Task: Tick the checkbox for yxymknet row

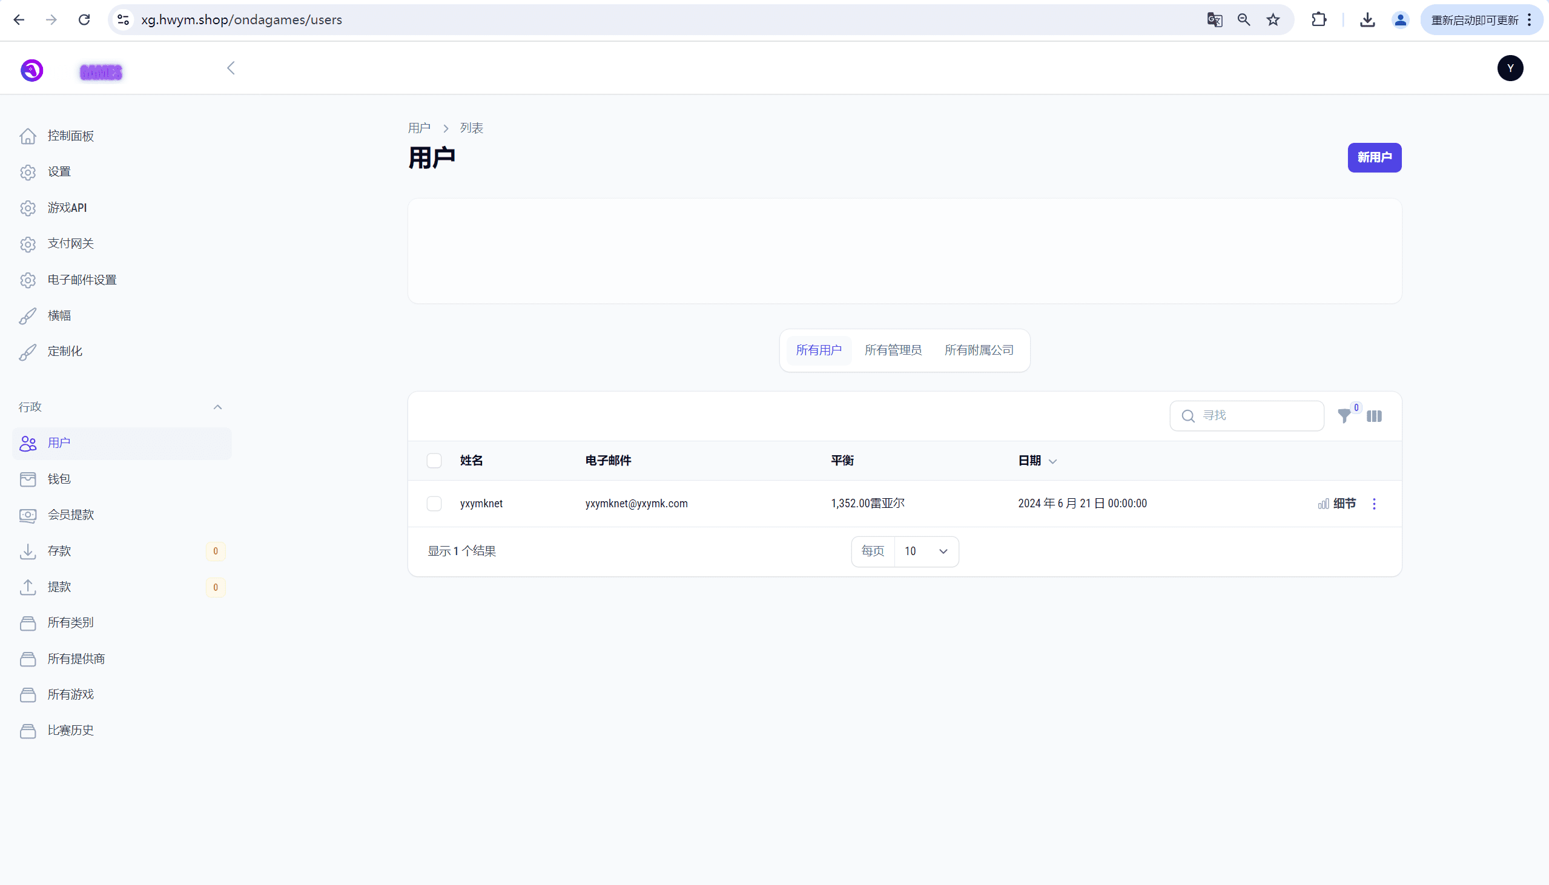Action: coord(434,504)
